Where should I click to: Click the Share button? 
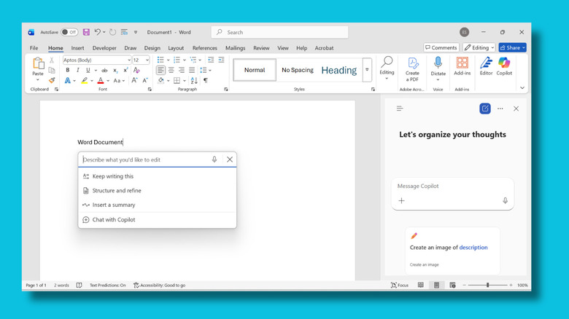512,47
